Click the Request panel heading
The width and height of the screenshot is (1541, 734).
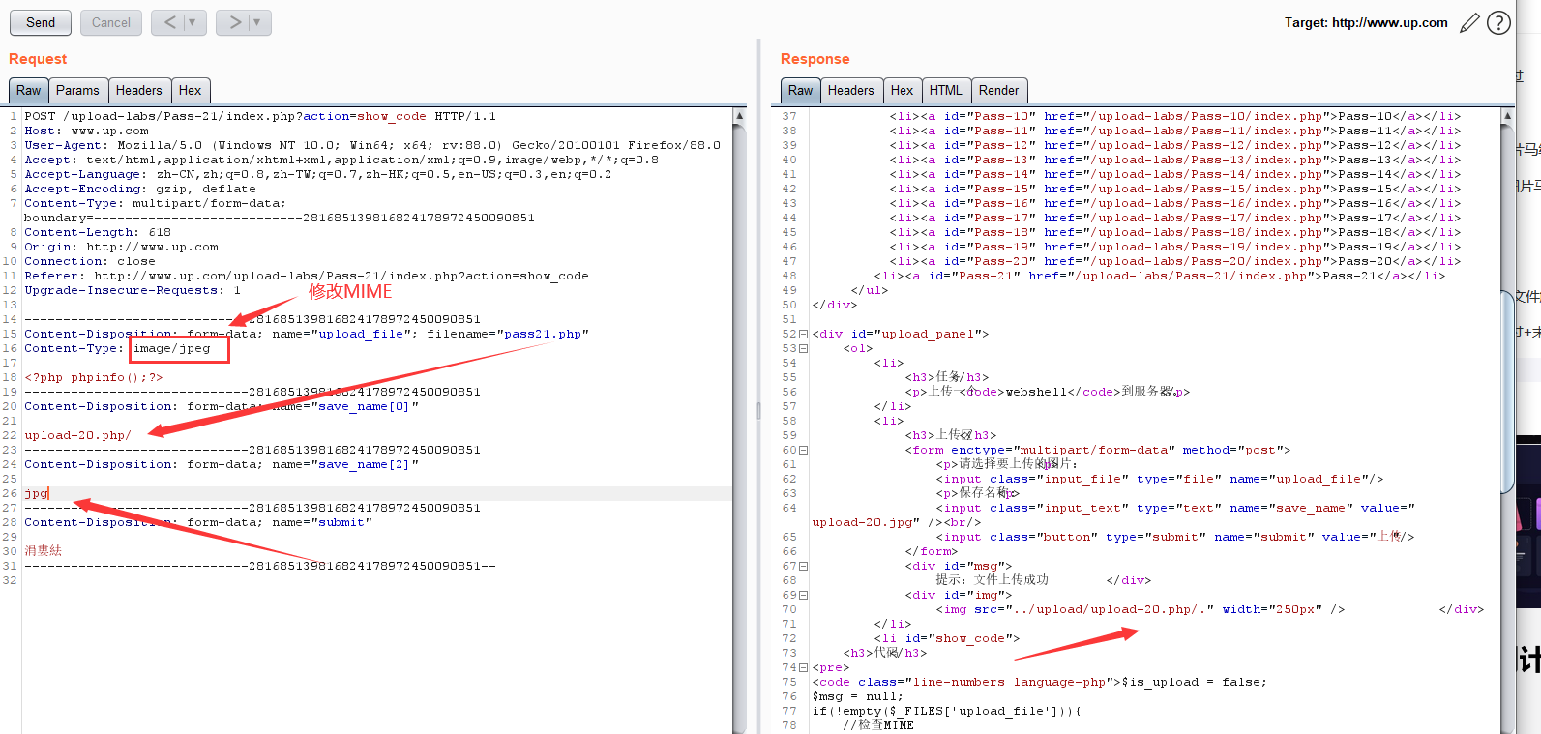[x=38, y=59]
